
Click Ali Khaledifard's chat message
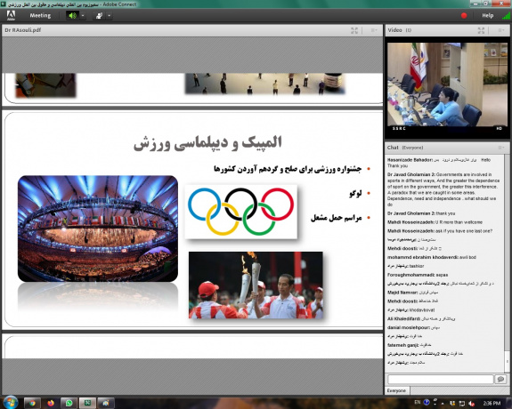[x=421, y=318]
